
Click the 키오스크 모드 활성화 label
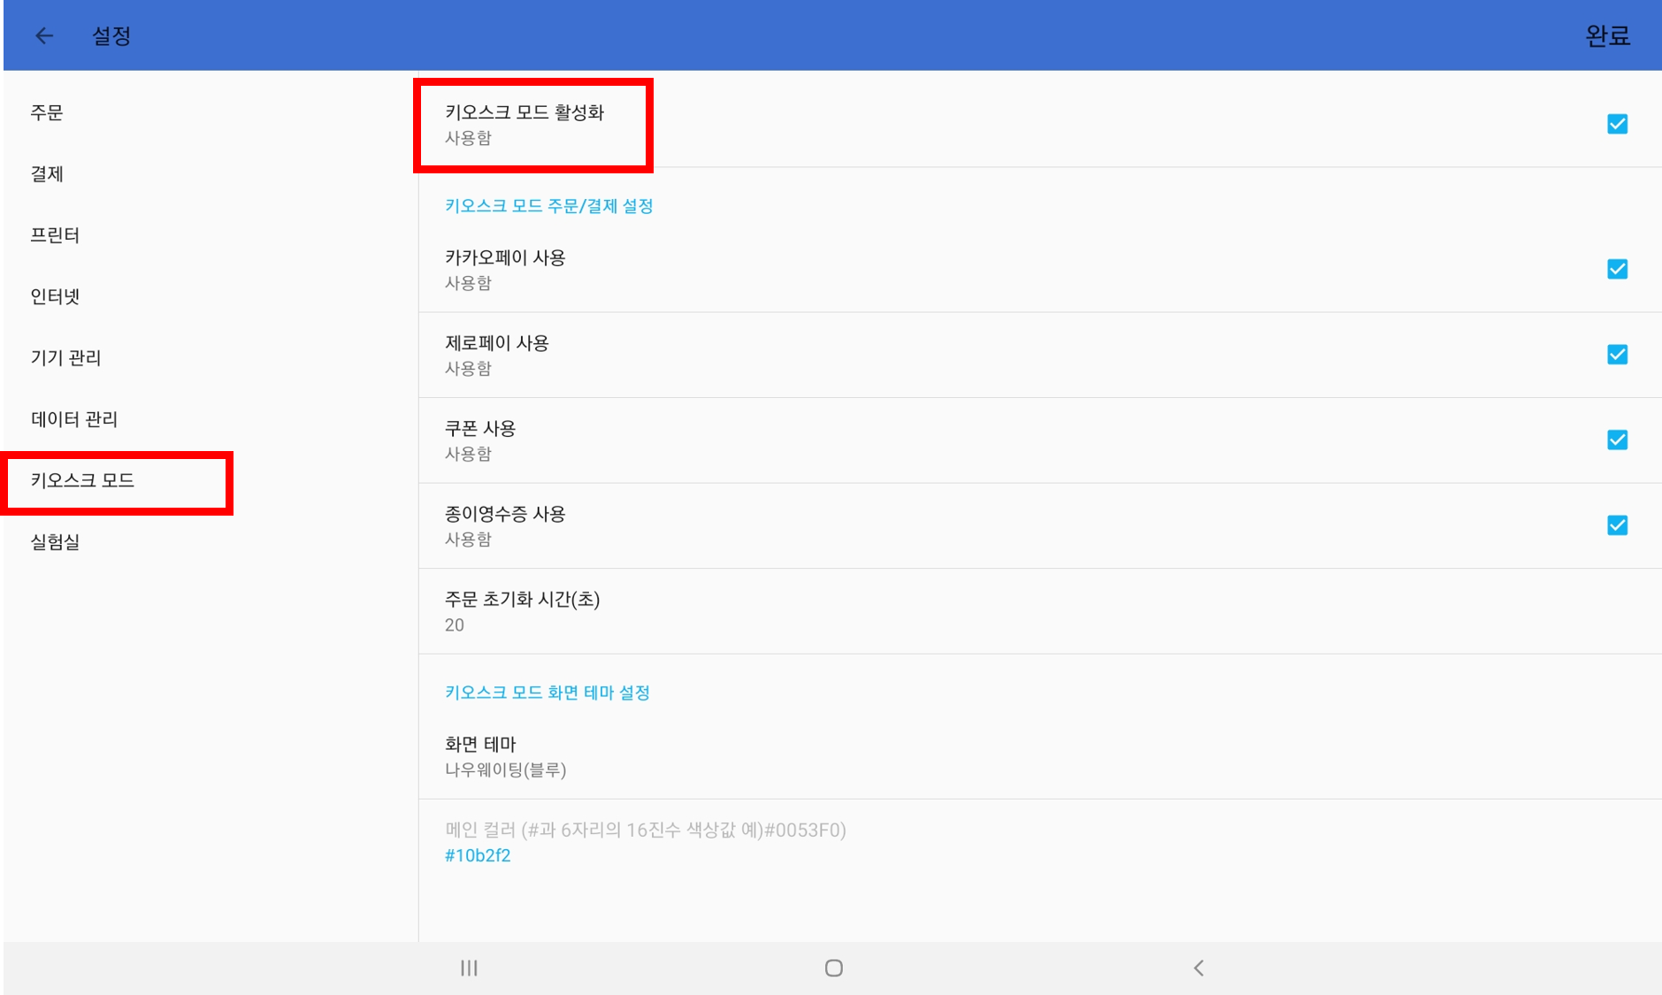coord(525,112)
